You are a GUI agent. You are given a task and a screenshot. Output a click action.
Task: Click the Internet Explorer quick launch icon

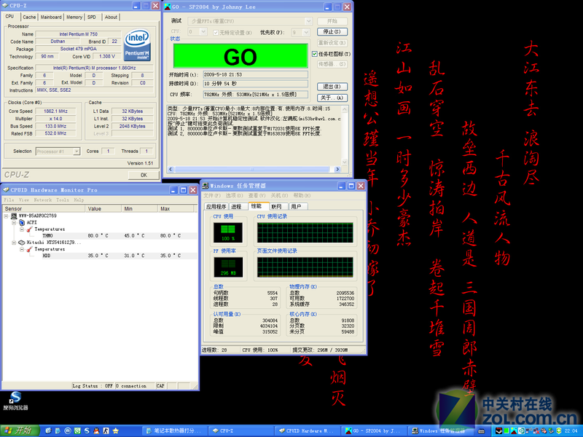click(48, 430)
